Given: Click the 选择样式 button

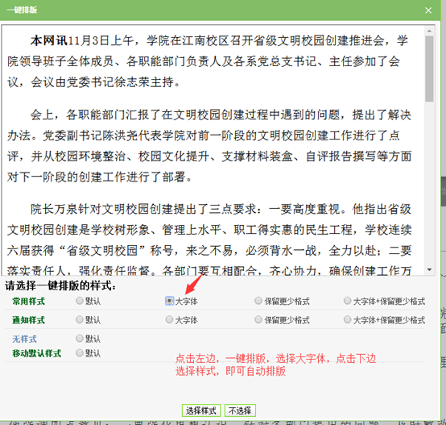Looking at the screenshot, I should pos(201,410).
